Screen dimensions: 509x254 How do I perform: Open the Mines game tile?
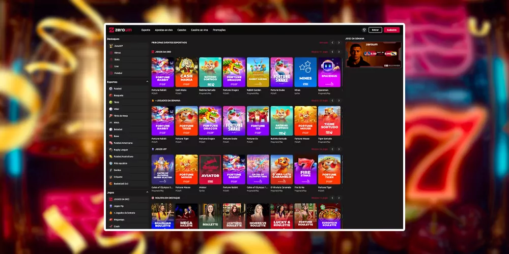(305, 72)
